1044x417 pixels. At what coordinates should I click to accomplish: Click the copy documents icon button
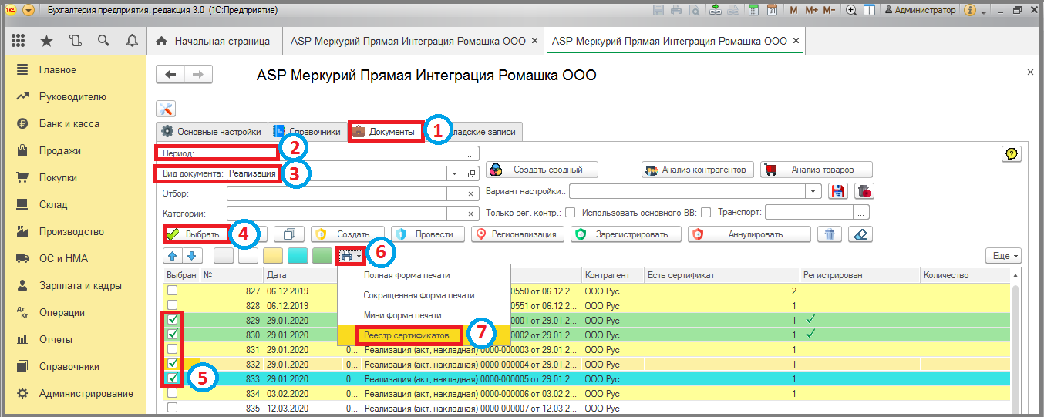(x=290, y=234)
